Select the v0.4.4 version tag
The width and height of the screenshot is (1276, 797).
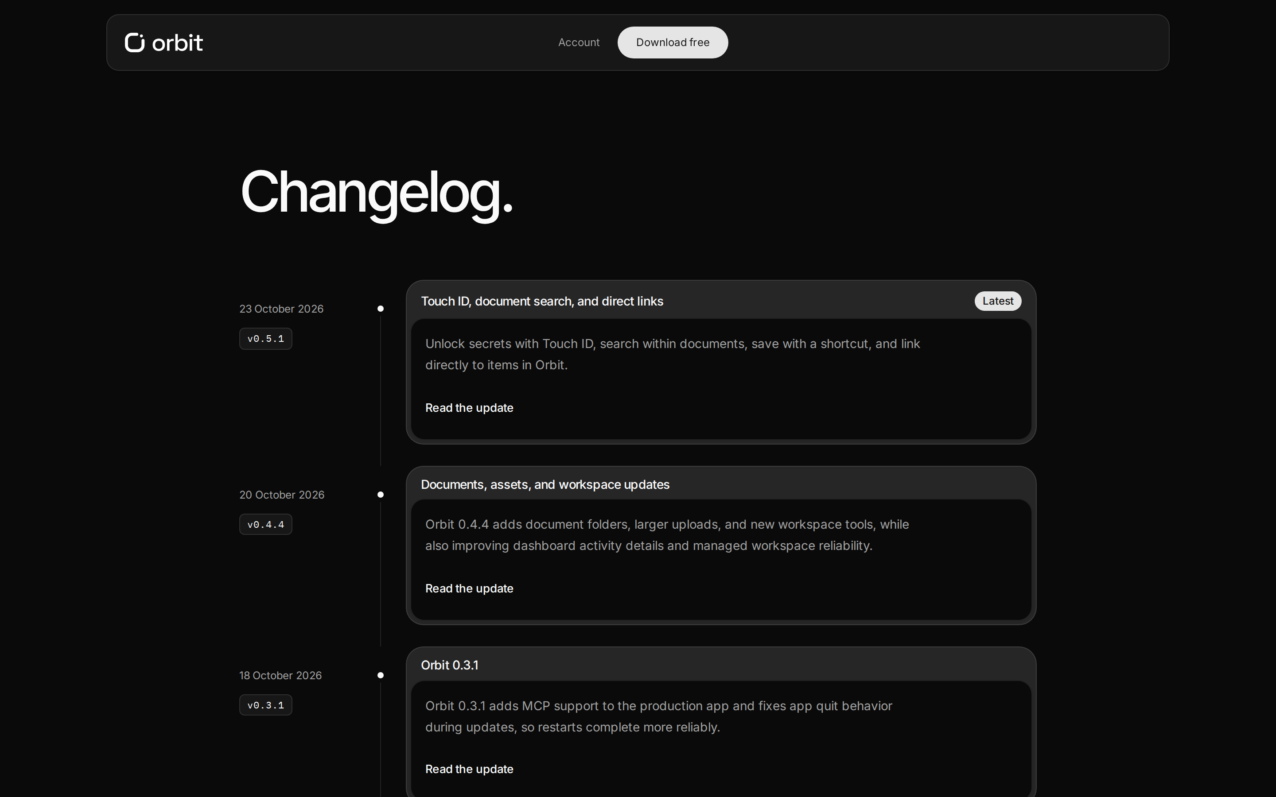266,525
